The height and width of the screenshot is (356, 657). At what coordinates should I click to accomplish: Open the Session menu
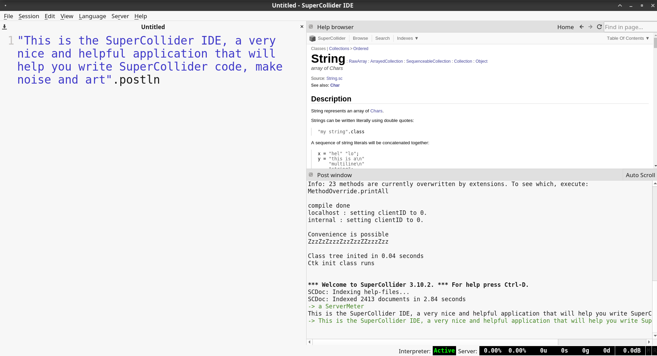(x=29, y=16)
